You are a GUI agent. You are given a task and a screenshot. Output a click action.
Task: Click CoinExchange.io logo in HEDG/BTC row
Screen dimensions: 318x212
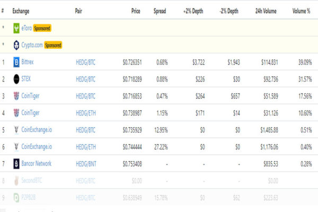[x=16, y=130]
